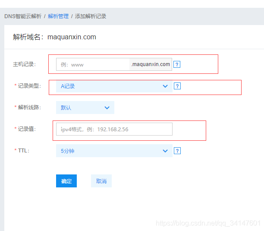Click chevron arrow in the 解析线路 dropdown
The height and width of the screenshot is (231, 264).
[x=107, y=108]
